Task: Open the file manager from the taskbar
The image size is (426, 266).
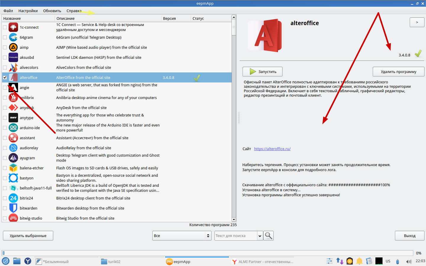Action: [17, 261]
